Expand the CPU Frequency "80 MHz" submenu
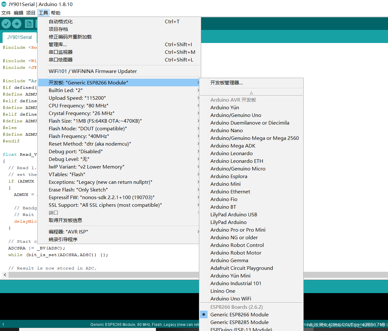The height and width of the screenshot is (331, 388). 119,105
